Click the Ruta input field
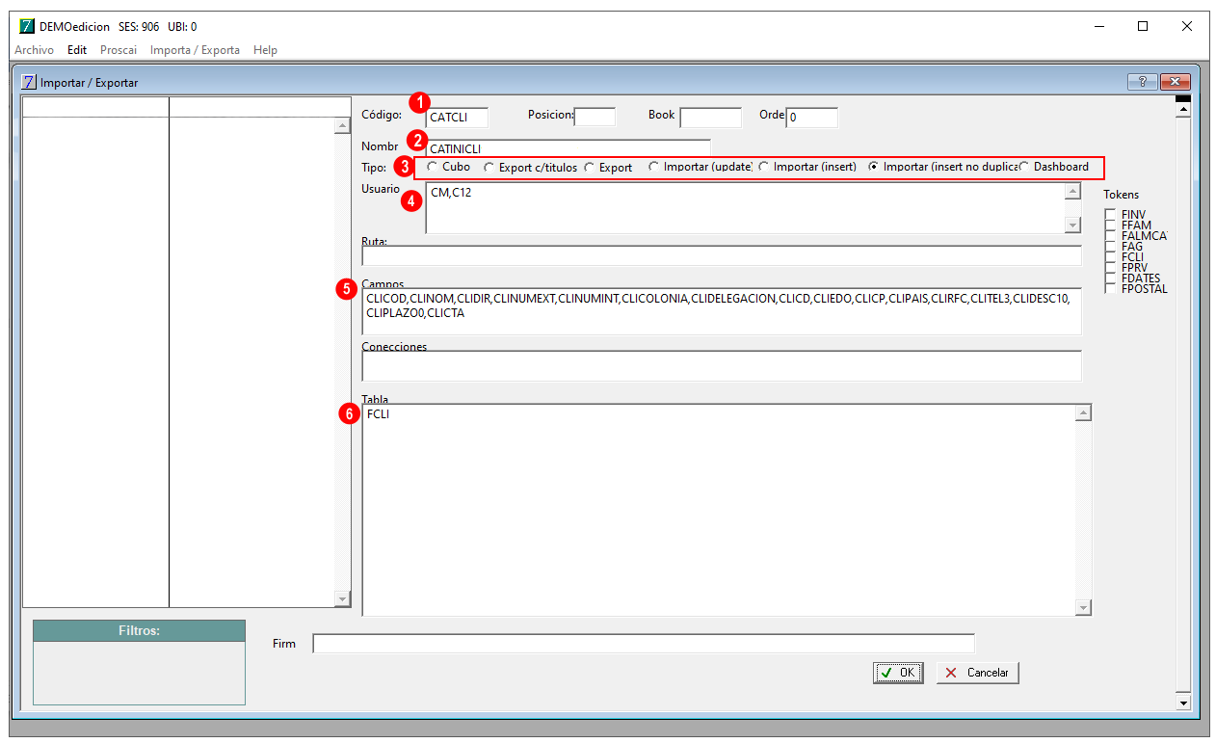Viewport: 1216px width, 743px height. (x=722, y=255)
